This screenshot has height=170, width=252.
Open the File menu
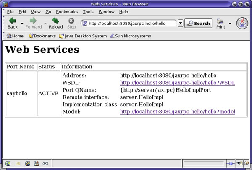(10, 12)
